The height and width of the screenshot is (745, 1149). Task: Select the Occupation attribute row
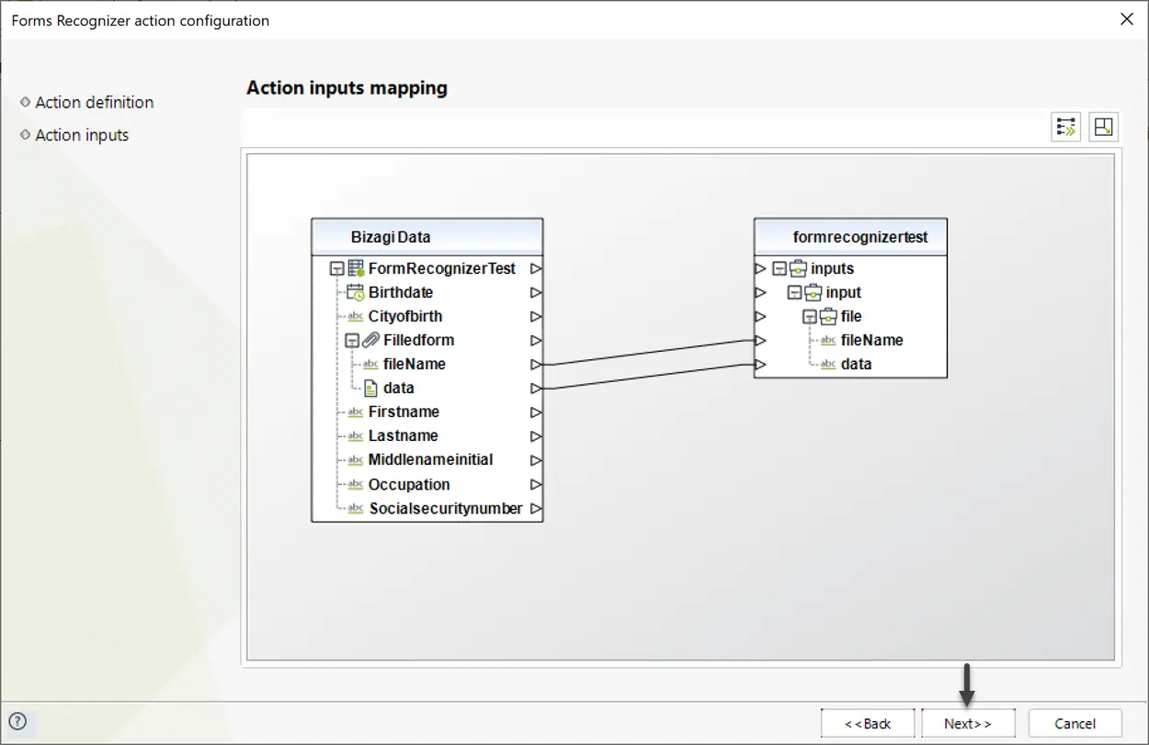pos(409,484)
